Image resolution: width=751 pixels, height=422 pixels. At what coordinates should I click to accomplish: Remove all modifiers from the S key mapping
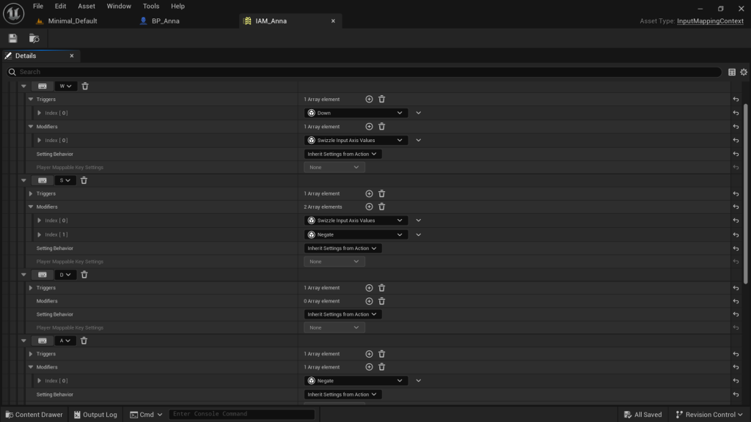point(381,207)
